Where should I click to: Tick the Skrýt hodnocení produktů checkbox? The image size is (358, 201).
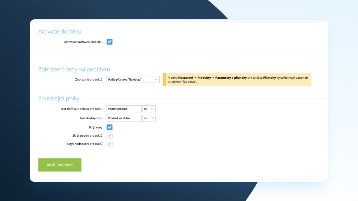point(109,144)
